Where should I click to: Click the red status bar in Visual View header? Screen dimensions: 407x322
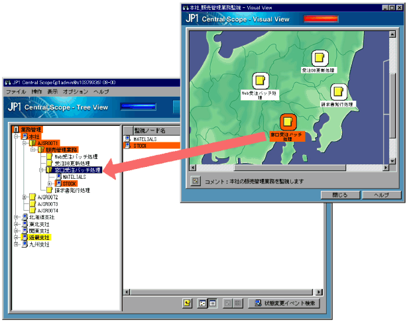pyautogui.click(x=321, y=19)
